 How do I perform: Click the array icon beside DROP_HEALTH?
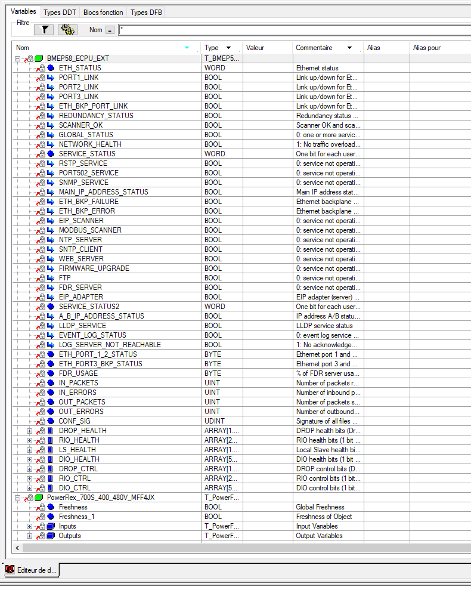click(x=51, y=431)
